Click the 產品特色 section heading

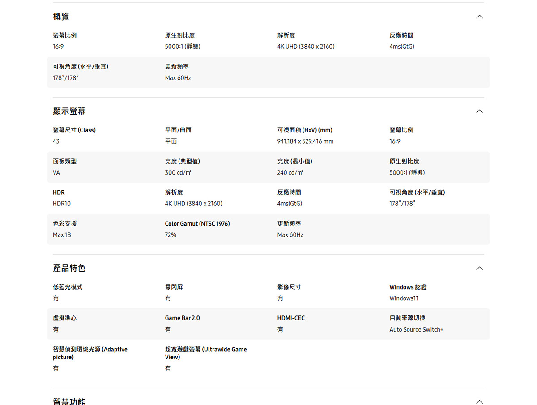point(69,268)
